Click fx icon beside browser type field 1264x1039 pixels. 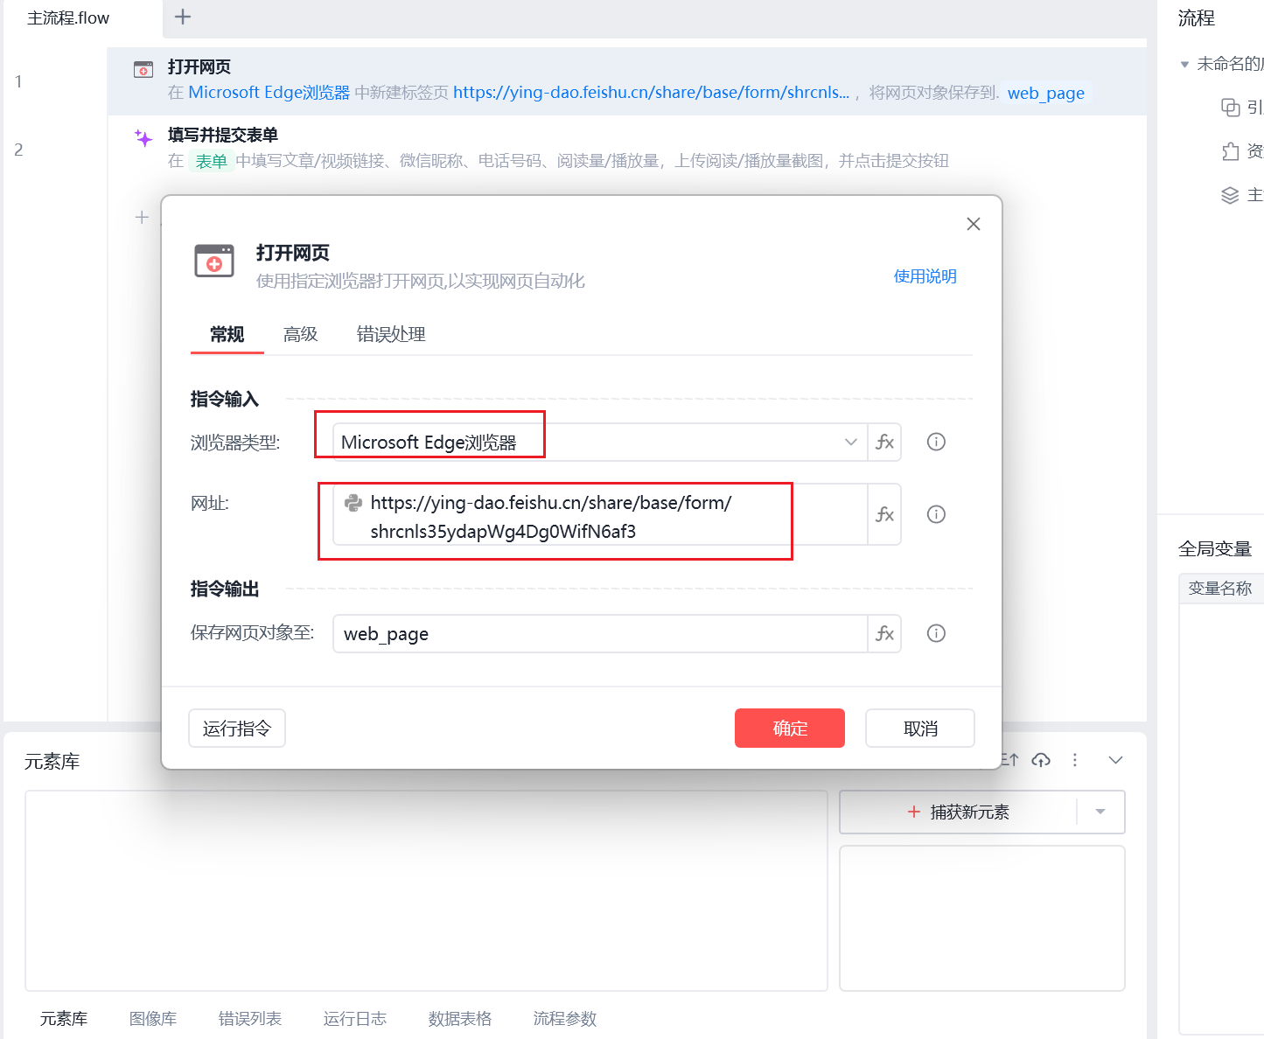(884, 442)
